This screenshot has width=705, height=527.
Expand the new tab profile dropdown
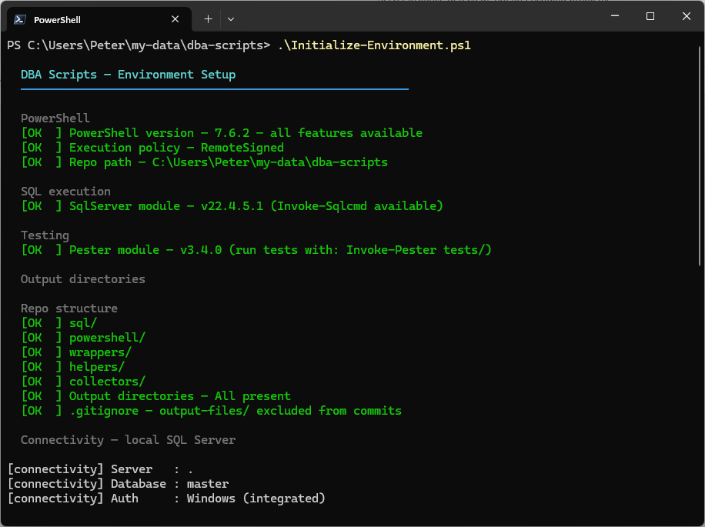pos(231,19)
